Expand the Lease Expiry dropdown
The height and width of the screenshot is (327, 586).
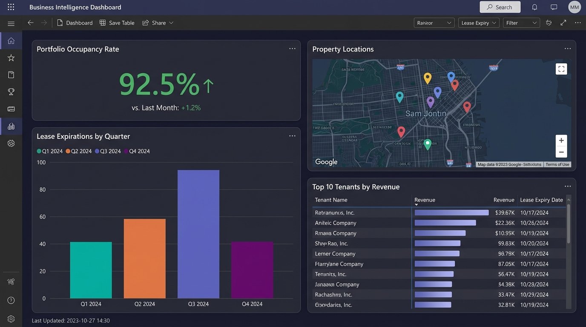pos(478,23)
